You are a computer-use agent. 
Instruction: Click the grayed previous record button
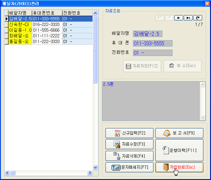point(169,18)
